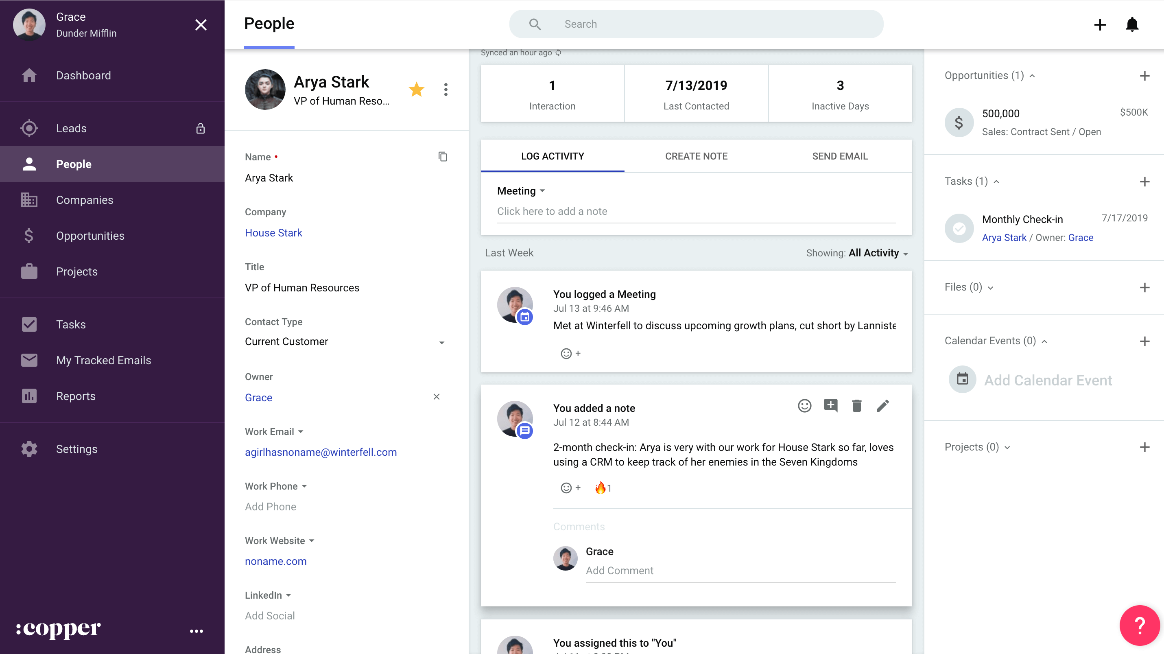1164x654 pixels.
Task: Open the agirlhasnoname@winterfell.com email link
Action: 321,452
